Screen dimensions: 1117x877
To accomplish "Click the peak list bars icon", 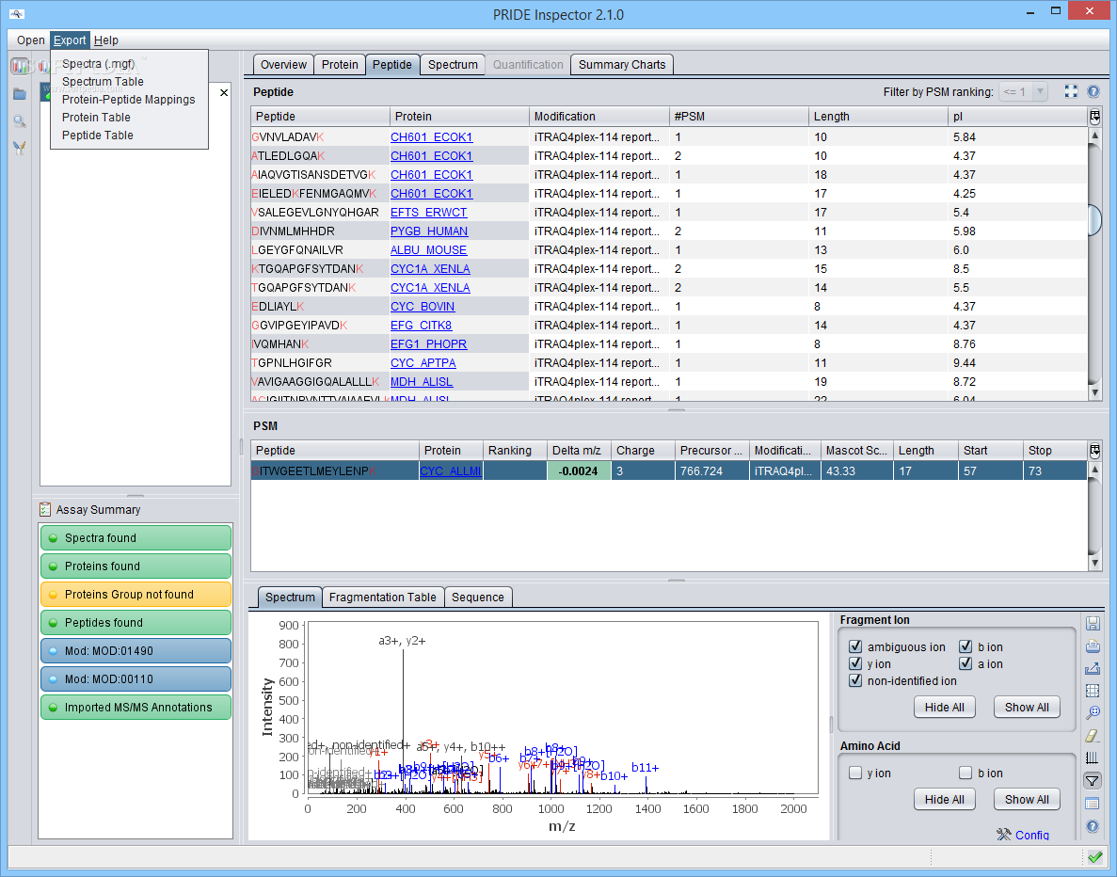I will click(1093, 758).
